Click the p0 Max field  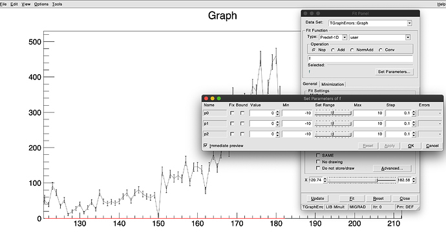click(368, 113)
